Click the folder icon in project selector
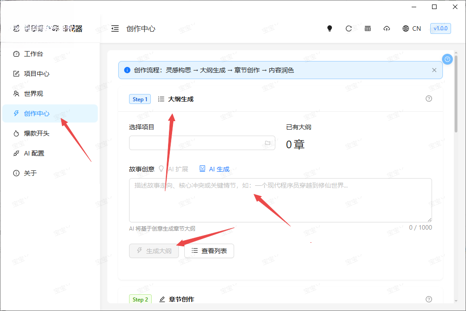 pos(268,143)
